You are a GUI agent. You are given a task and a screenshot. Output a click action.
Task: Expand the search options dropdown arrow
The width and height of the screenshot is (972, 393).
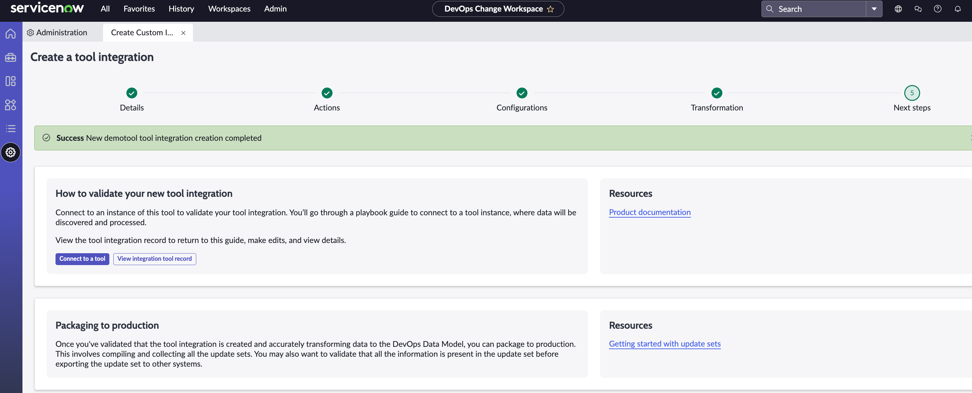pos(874,9)
